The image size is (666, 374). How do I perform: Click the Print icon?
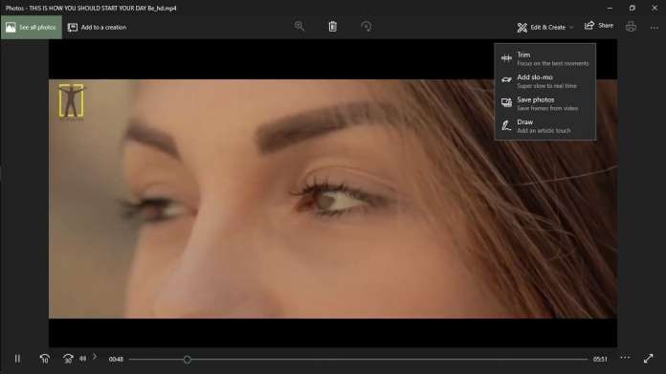pos(631,27)
